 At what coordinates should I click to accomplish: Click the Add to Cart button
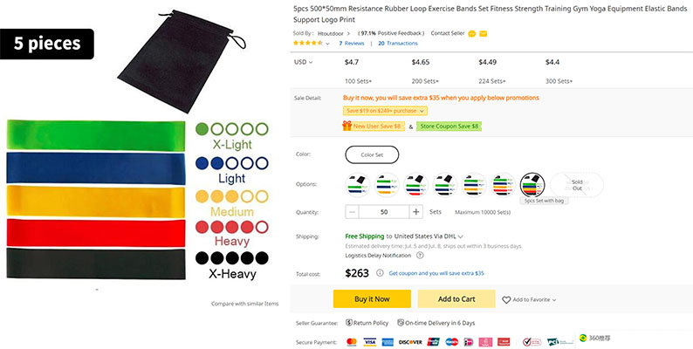pos(456,299)
